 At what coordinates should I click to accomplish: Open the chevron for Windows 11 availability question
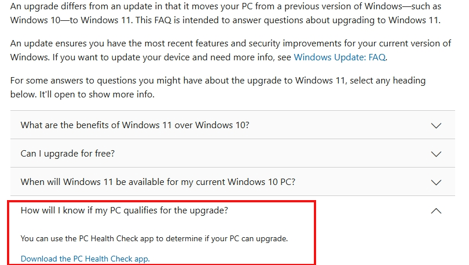(436, 182)
